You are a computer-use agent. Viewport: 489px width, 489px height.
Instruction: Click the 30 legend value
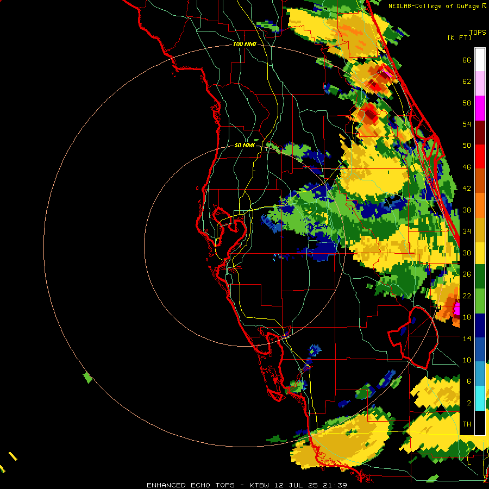coord(467,253)
